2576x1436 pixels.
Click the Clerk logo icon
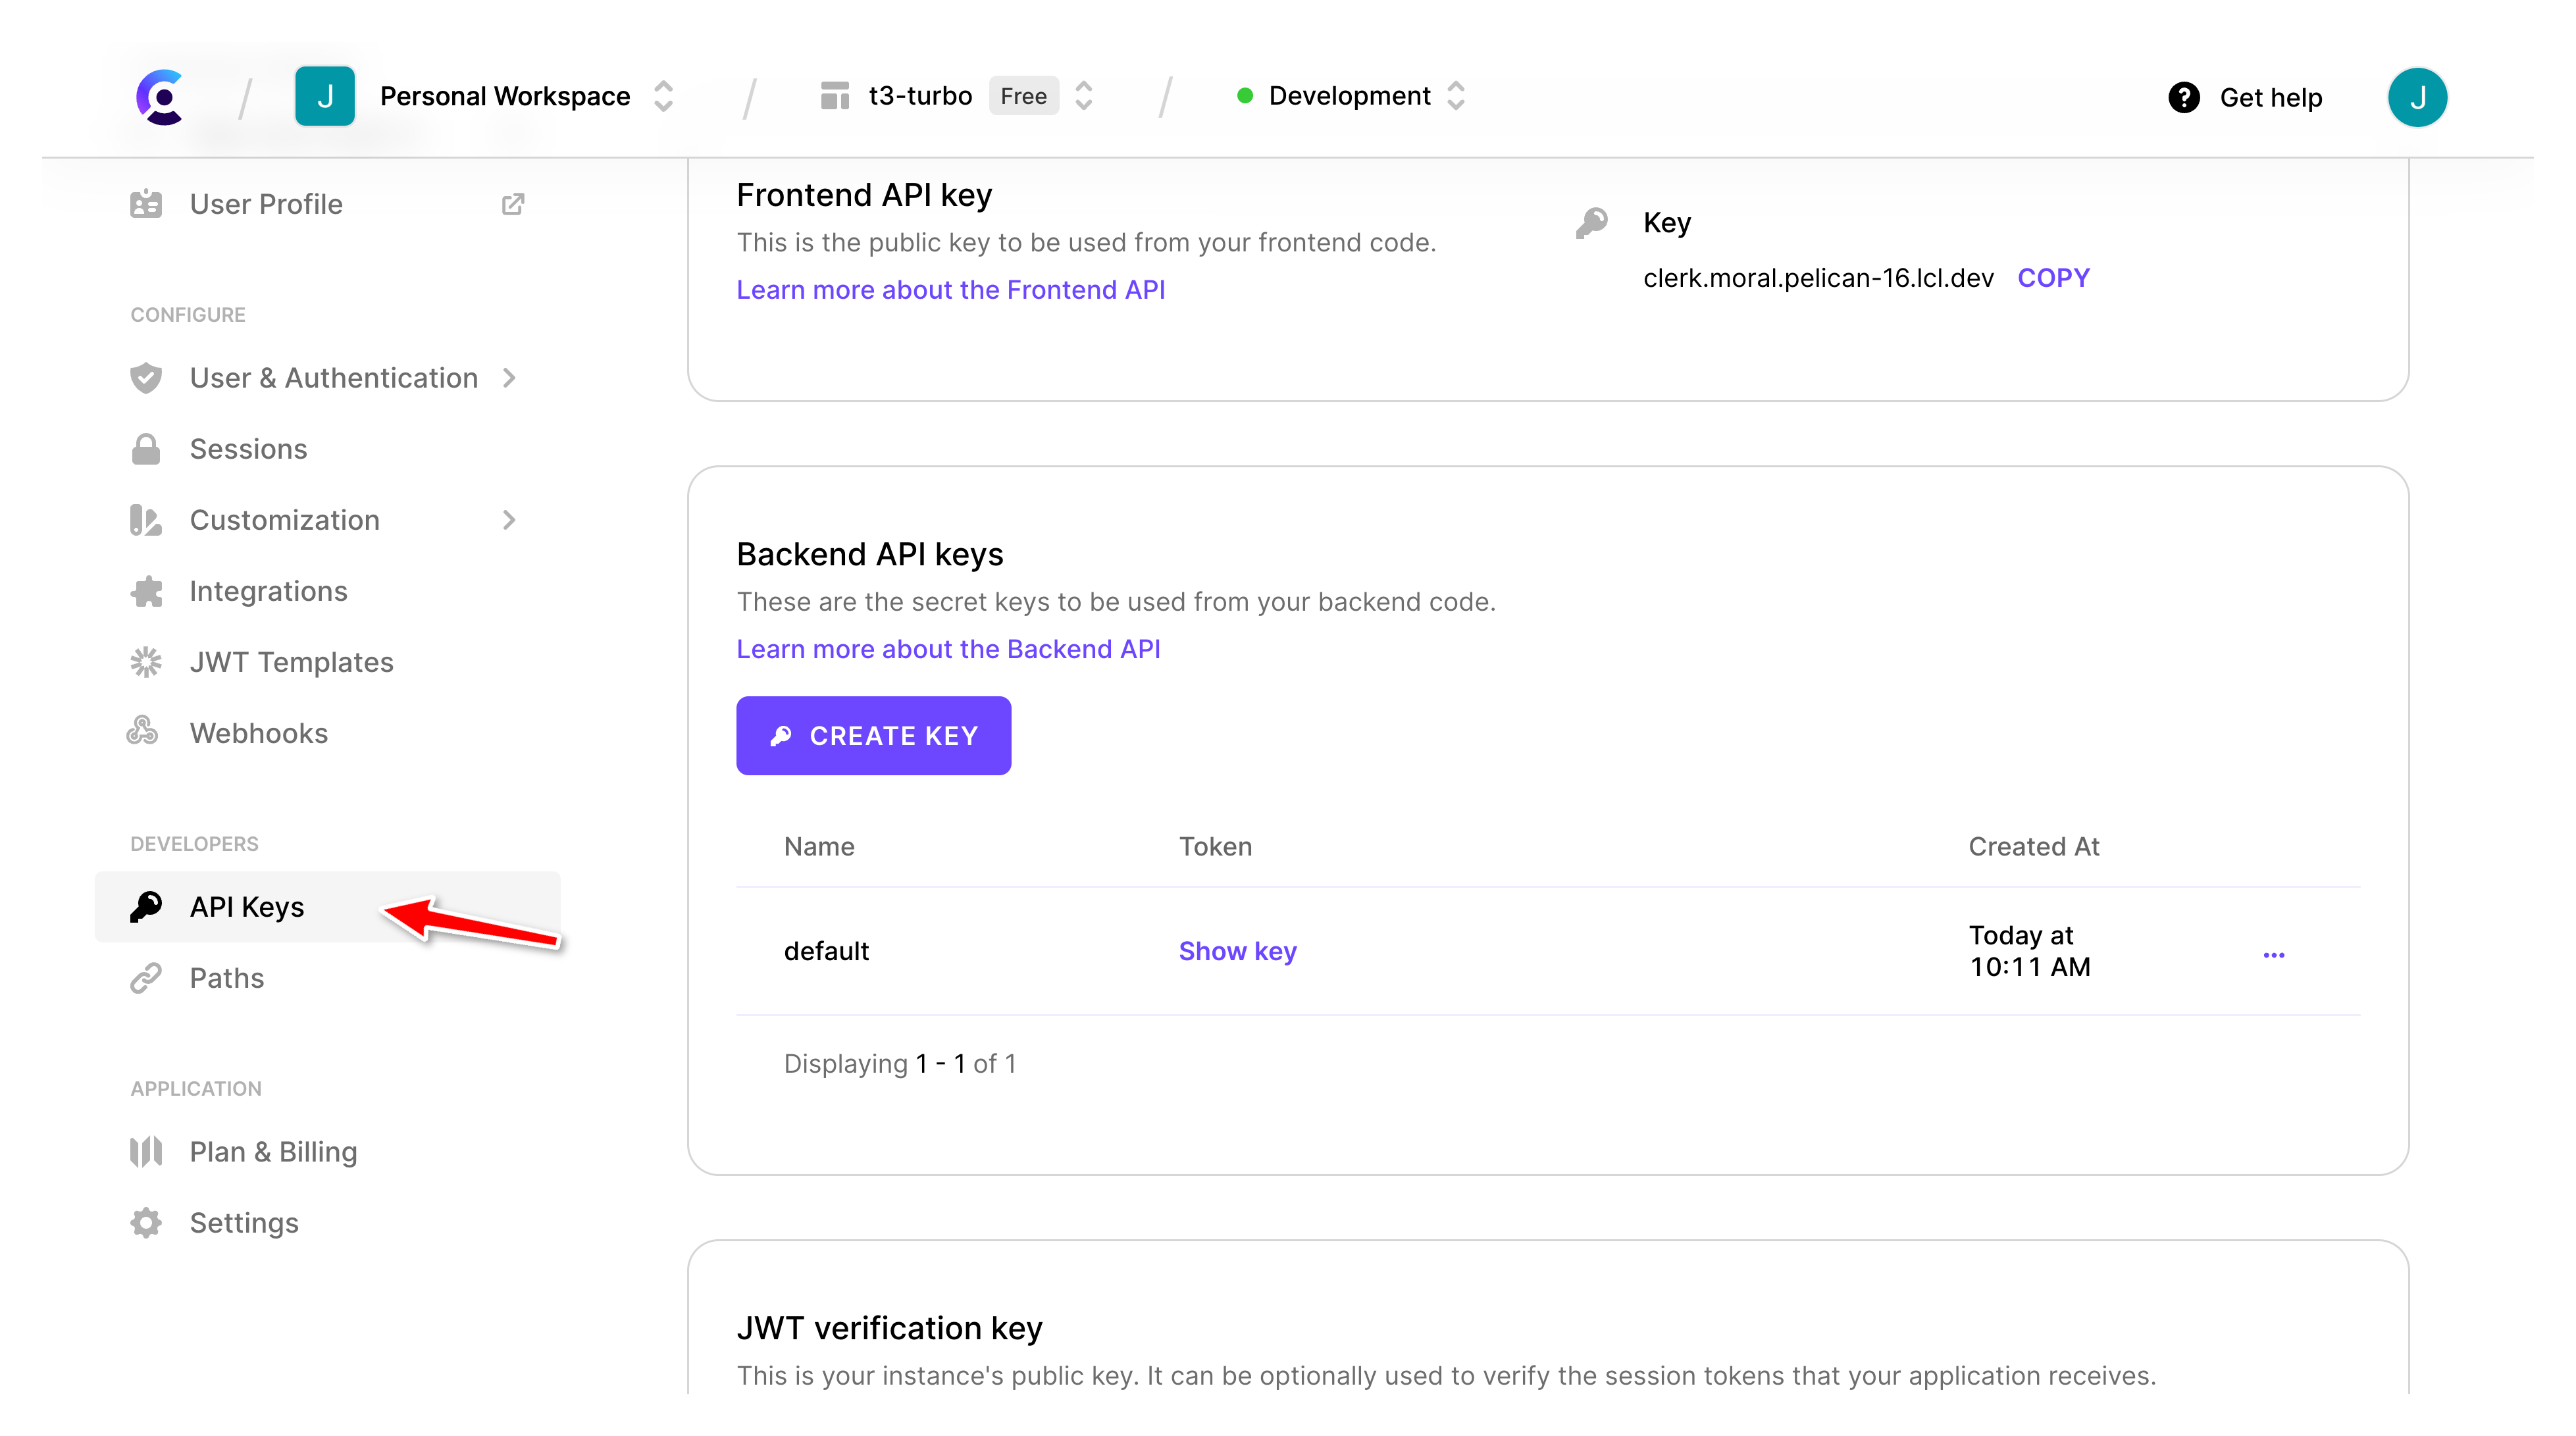pos(160,97)
